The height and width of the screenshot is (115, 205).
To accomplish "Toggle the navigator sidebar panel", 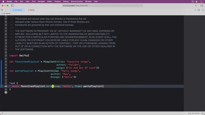I will click(12, 6).
